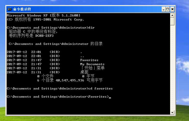
Task: Click the 0 字节 byte count text
Action: (x=88, y=76)
